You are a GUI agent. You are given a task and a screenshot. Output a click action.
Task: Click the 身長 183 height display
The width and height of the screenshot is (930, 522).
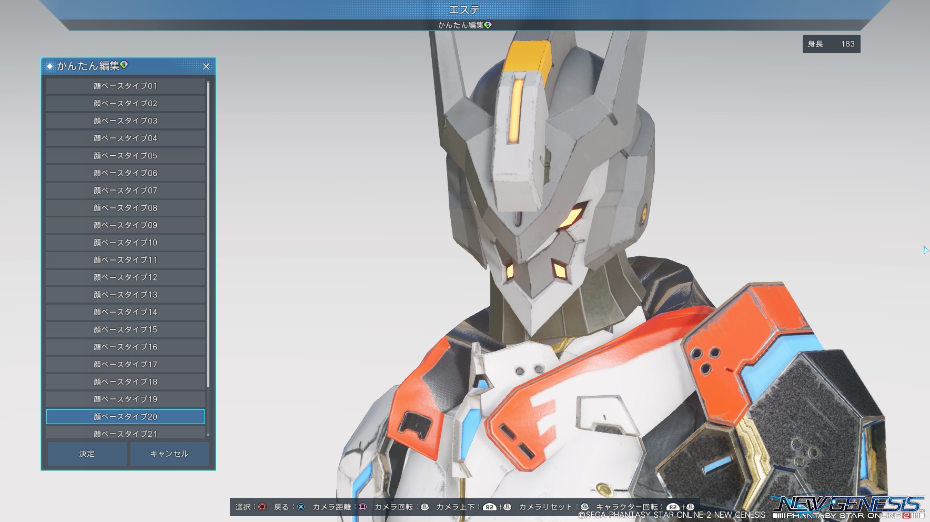pos(831,44)
